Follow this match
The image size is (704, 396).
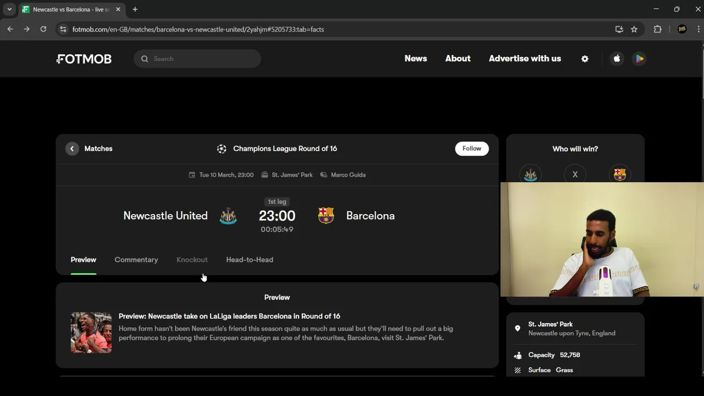pyautogui.click(x=472, y=148)
